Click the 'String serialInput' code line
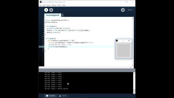 pos(71,43)
